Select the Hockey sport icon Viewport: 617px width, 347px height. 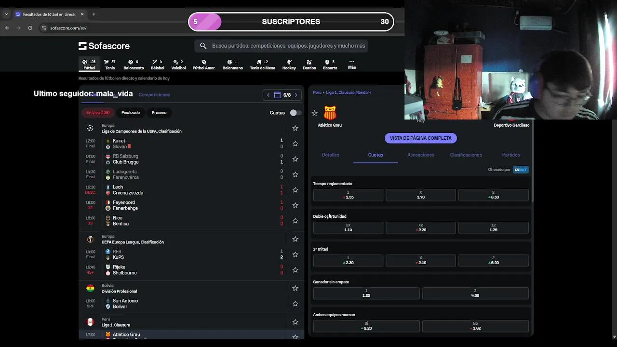pos(289,65)
